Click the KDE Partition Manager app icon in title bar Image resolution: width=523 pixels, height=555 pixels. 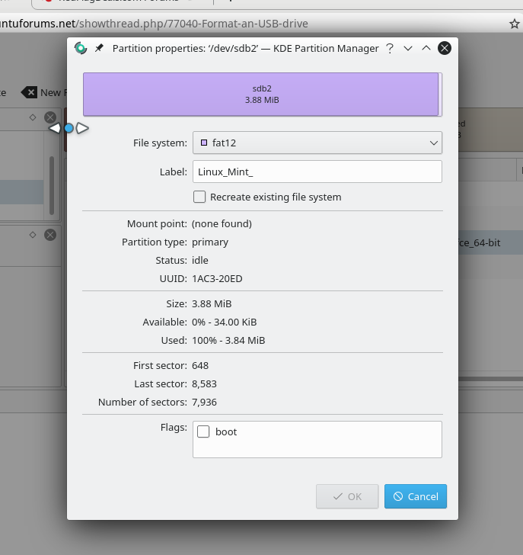click(81, 48)
